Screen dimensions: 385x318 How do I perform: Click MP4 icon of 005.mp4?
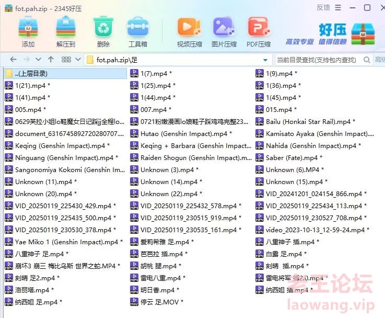click(9, 110)
